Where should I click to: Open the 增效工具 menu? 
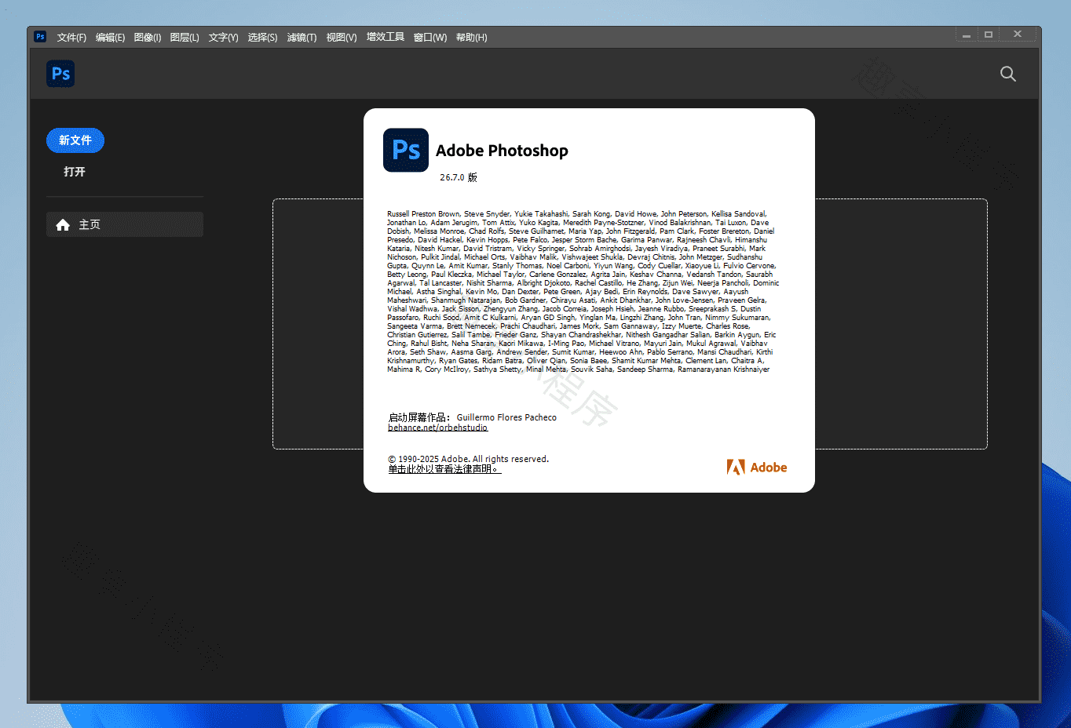point(386,37)
